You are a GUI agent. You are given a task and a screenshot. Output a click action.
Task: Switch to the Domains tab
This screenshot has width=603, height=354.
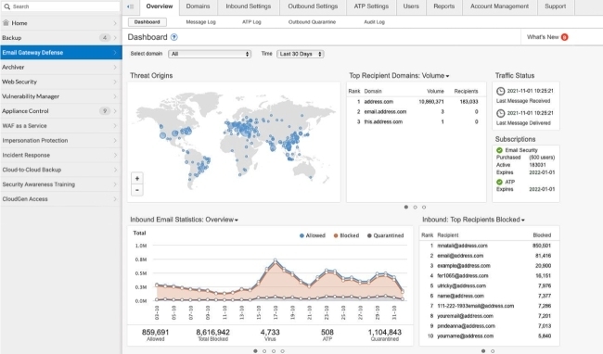coord(198,6)
